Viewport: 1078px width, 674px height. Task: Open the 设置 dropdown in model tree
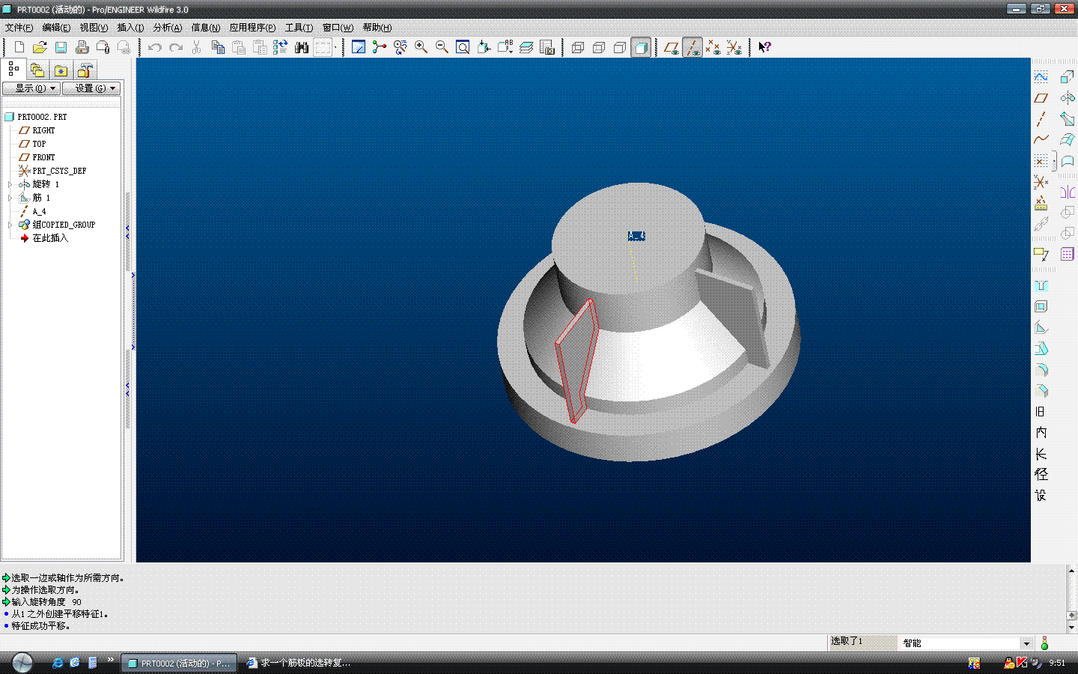click(91, 88)
